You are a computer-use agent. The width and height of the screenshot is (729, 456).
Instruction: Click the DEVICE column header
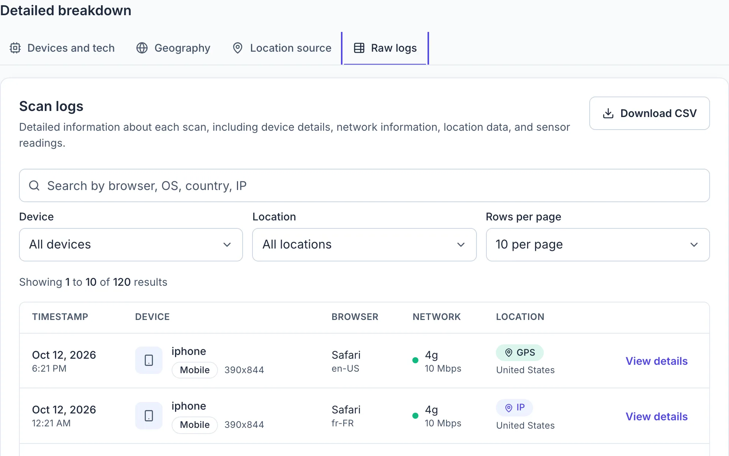coord(152,317)
